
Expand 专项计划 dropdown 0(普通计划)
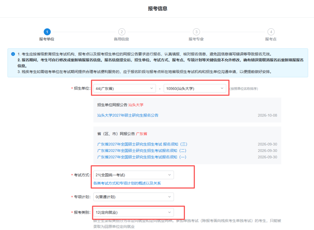pyautogui.click(x=133, y=197)
